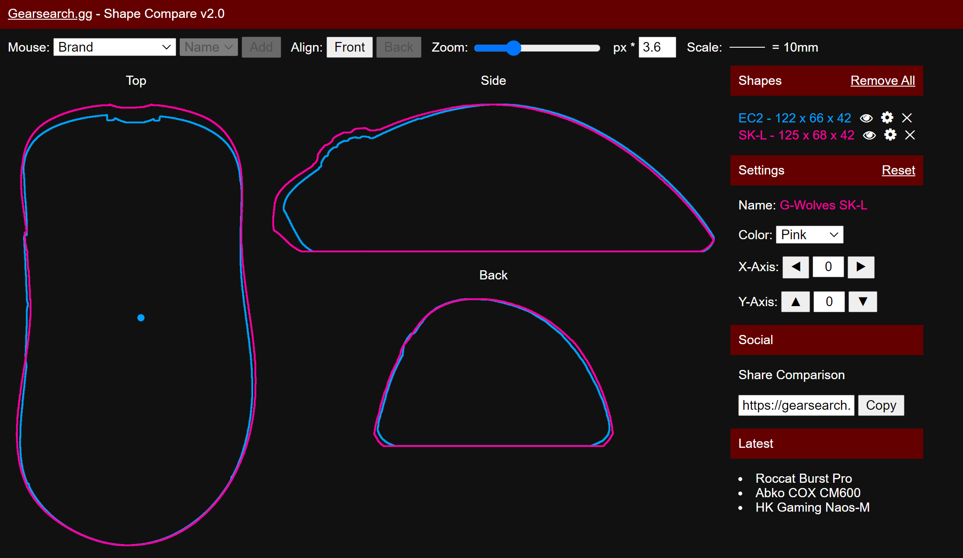Toggle SK-L shape visibility eye

pyautogui.click(x=869, y=135)
